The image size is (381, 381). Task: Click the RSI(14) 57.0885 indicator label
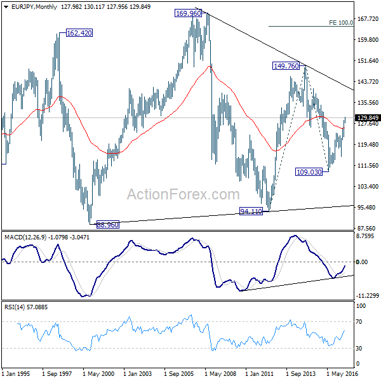coord(26,307)
